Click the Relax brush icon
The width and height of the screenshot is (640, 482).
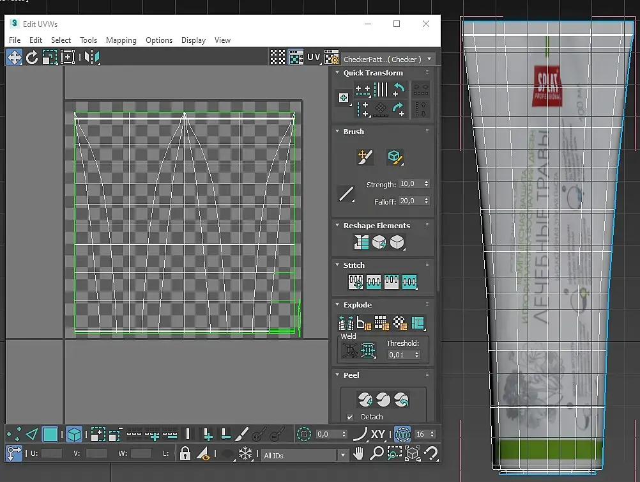[x=395, y=157]
